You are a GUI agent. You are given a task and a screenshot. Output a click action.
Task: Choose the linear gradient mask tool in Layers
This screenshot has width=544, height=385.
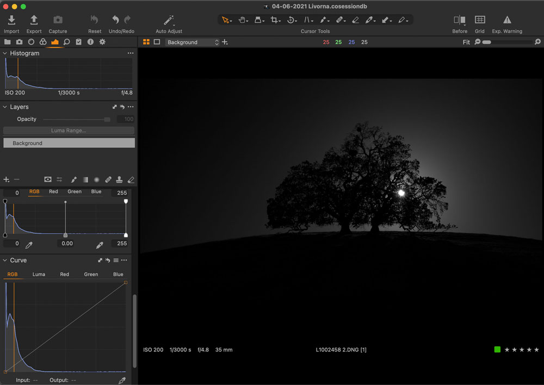pyautogui.click(x=85, y=179)
